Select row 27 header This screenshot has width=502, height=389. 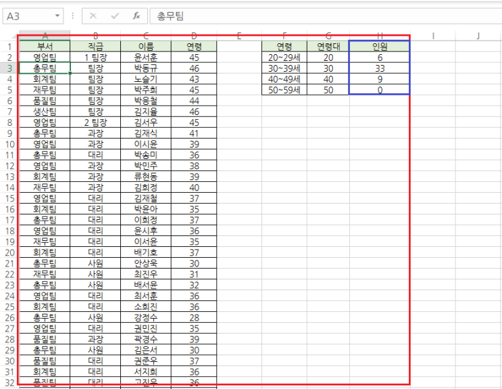tap(9, 328)
